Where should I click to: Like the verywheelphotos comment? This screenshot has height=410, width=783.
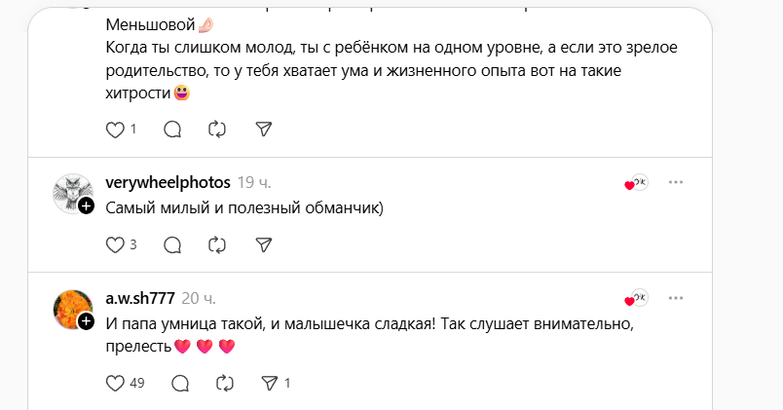115,244
